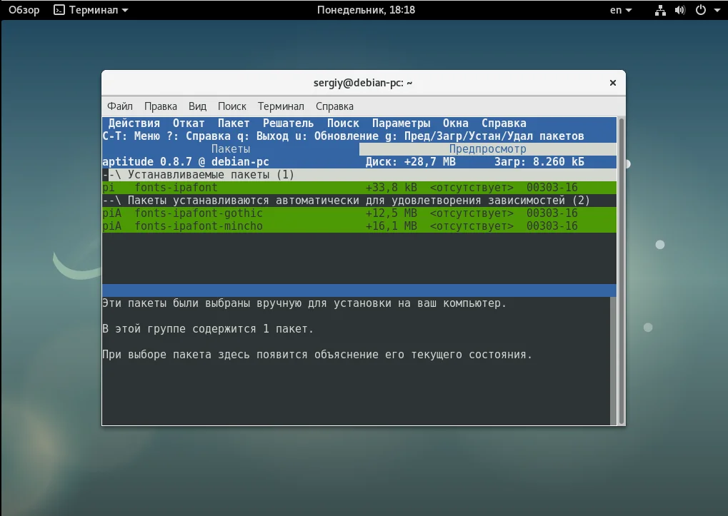728x516 pixels.
Task: Open the Справка terminal menu
Action: (x=334, y=106)
